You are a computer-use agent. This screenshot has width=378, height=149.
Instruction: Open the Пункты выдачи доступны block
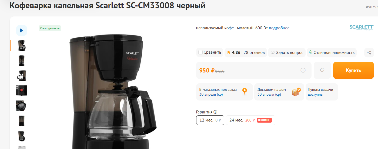322,92
